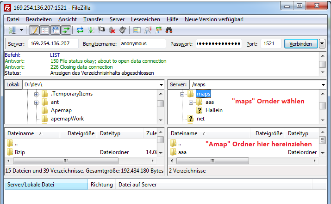Open the quickconnect history dropdown arrow
The height and width of the screenshot is (204, 331).
(322, 44)
